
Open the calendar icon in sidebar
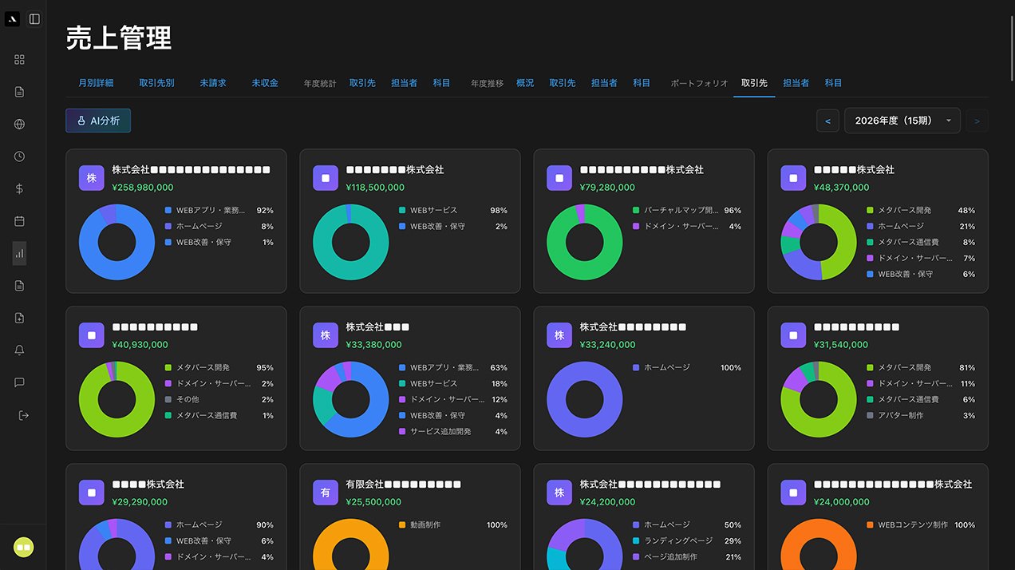coord(20,221)
